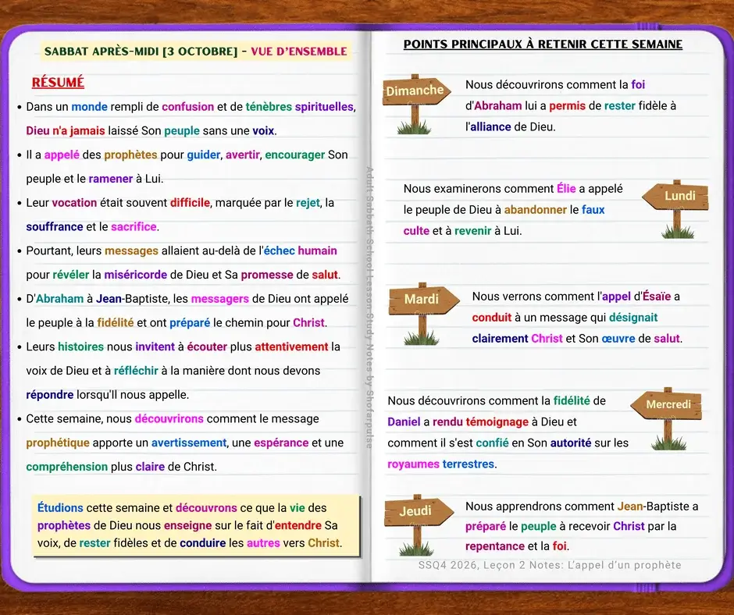The height and width of the screenshot is (615, 734).
Task: Click the word "confusion" in the summary
Action: (187, 107)
